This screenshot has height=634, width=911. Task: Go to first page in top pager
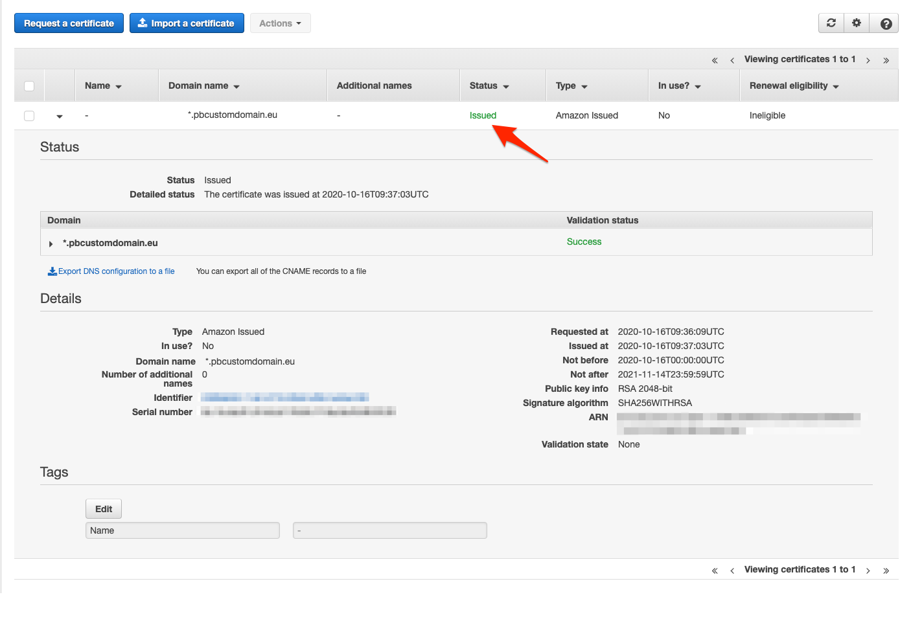click(x=715, y=60)
